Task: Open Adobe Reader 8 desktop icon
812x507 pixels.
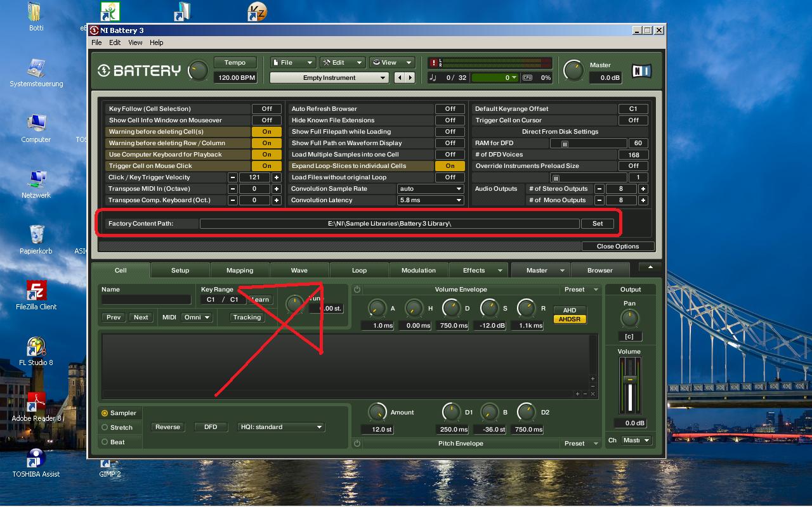Action: click(x=36, y=407)
